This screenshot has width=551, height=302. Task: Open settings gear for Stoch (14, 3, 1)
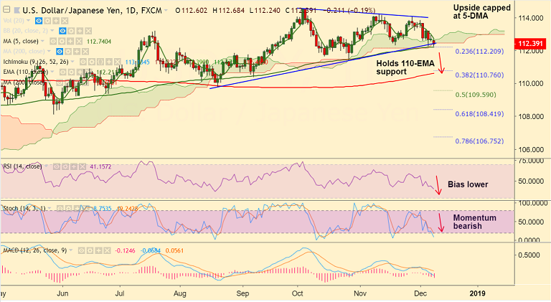69,208
